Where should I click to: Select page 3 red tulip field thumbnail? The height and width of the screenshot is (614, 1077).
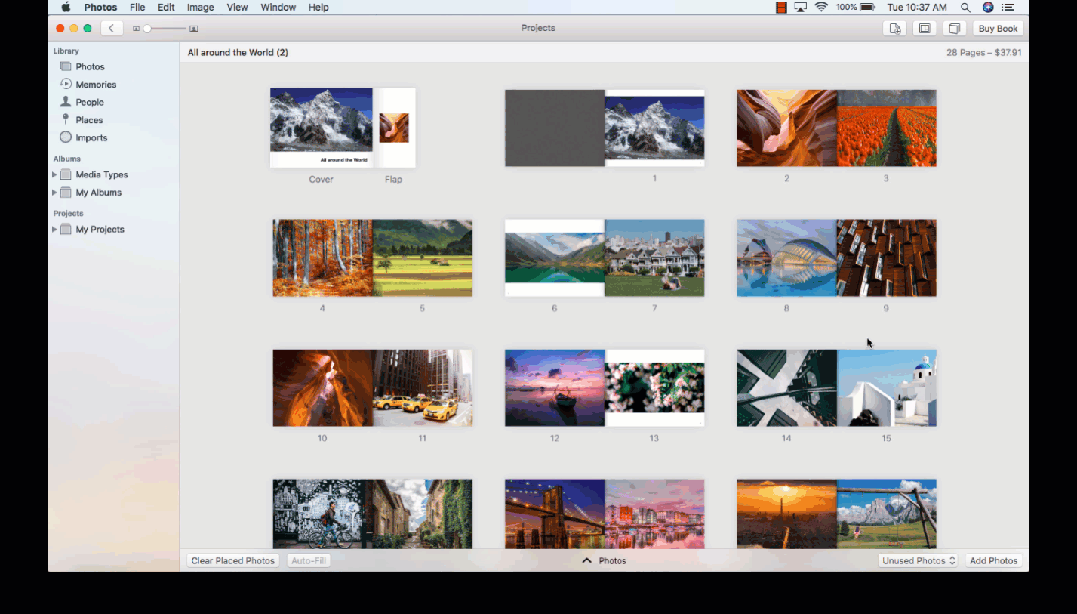[887, 128]
